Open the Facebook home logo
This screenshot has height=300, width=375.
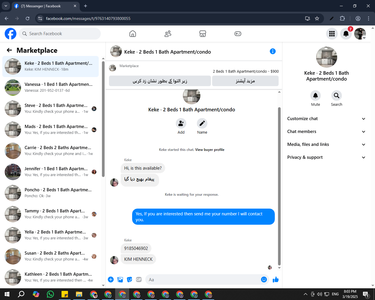click(x=11, y=34)
